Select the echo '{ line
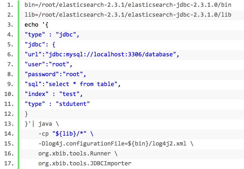The image size is (244, 169). pyautogui.click(x=37, y=25)
